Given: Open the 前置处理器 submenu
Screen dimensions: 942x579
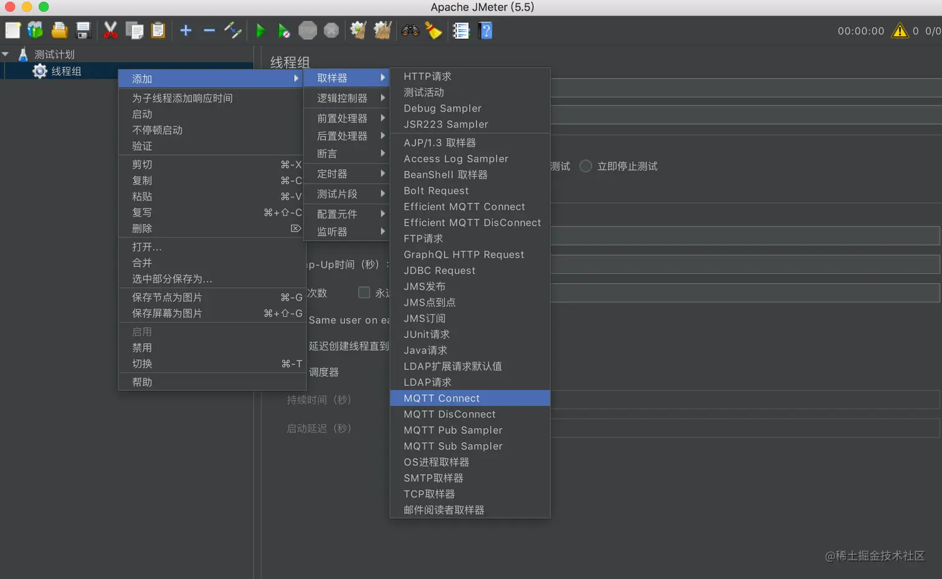Looking at the screenshot, I should point(346,118).
